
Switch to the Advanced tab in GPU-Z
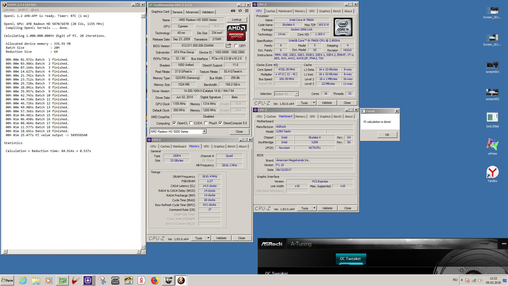192,12
